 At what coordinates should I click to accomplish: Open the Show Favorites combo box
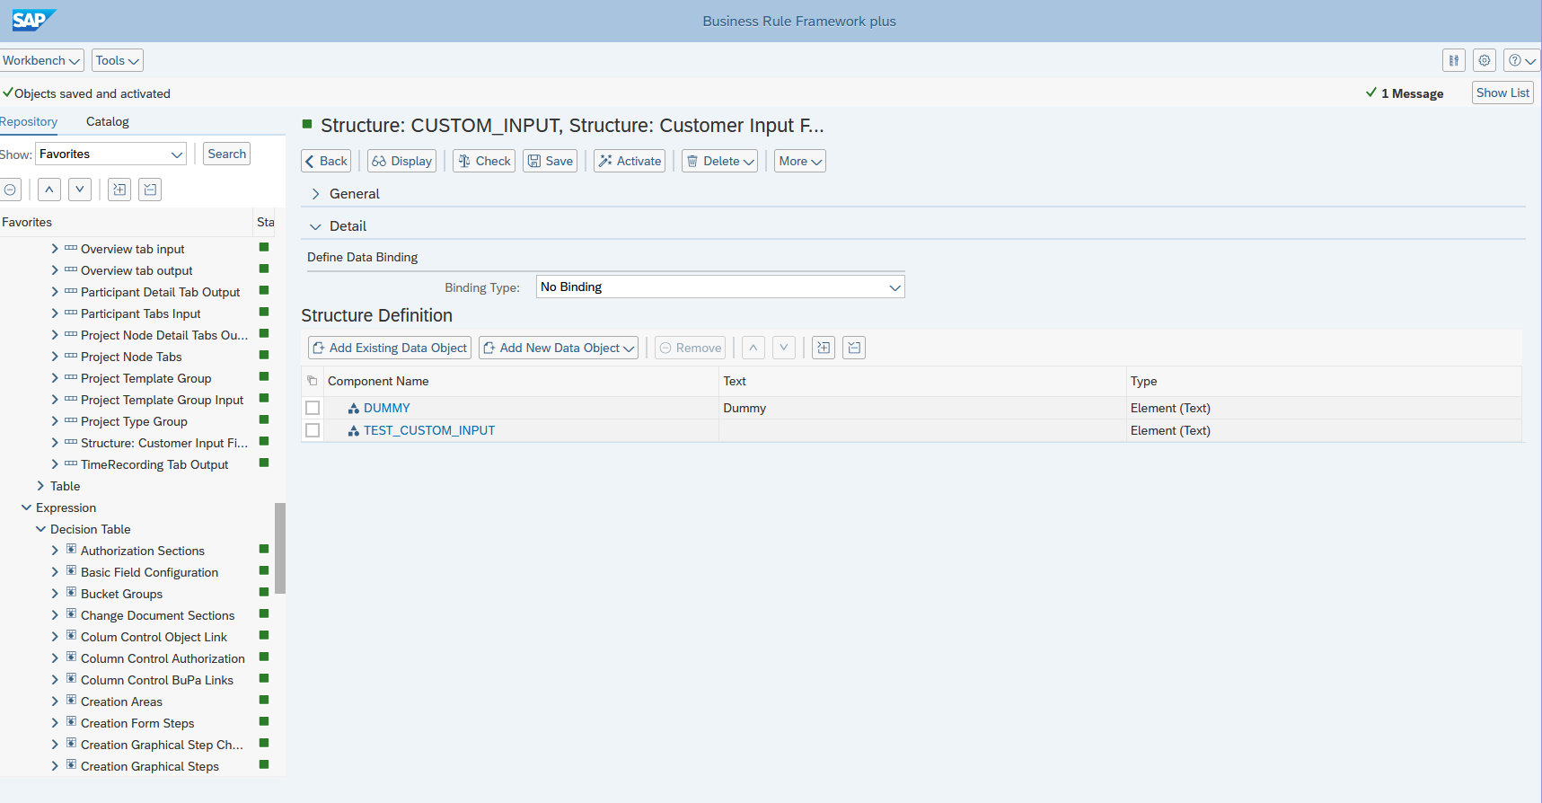point(110,154)
